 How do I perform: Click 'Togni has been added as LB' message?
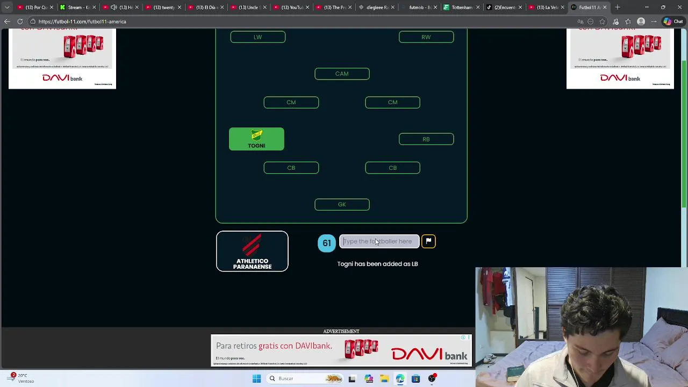pyautogui.click(x=377, y=264)
